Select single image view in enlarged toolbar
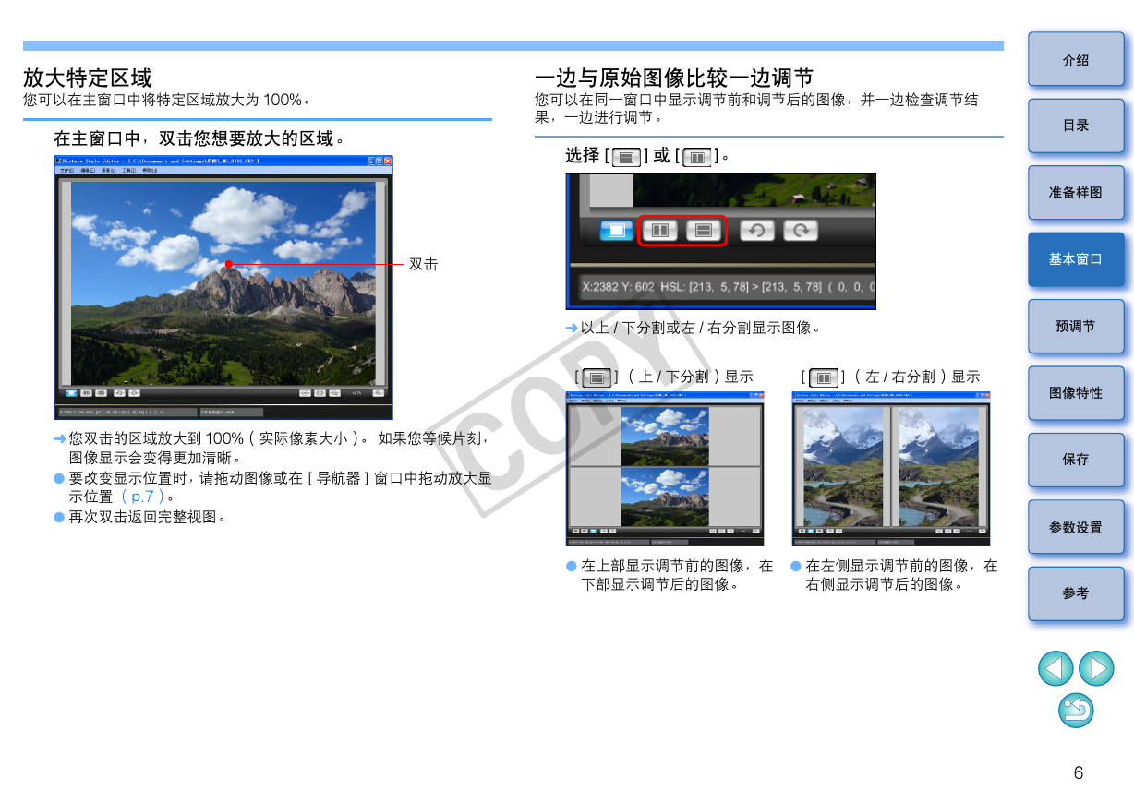This screenshot has width=1134, height=802. pyautogui.click(x=617, y=230)
